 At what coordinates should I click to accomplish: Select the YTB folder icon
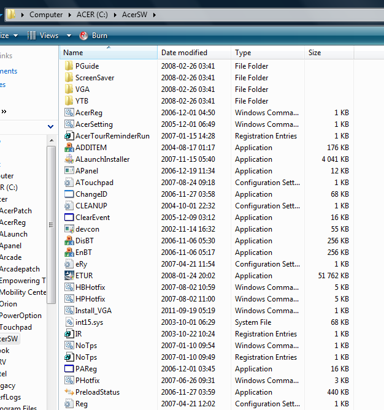pos(69,101)
